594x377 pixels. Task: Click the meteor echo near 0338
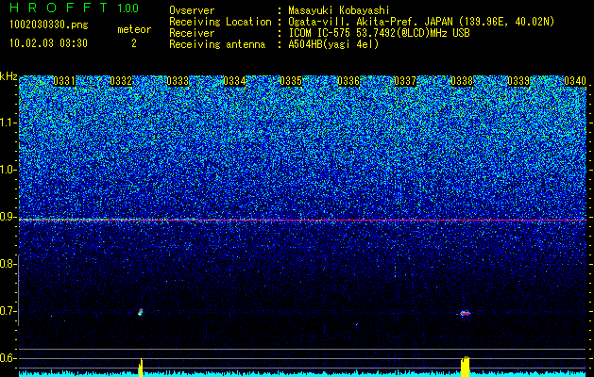point(466,313)
